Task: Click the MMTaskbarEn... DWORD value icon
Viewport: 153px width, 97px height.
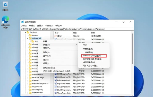Action: tap(56, 74)
